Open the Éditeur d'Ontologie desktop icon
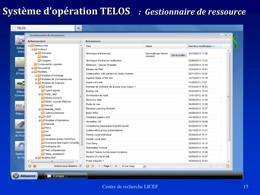Image resolution: width=260 pixels, height=195 pixels. pos(20,62)
